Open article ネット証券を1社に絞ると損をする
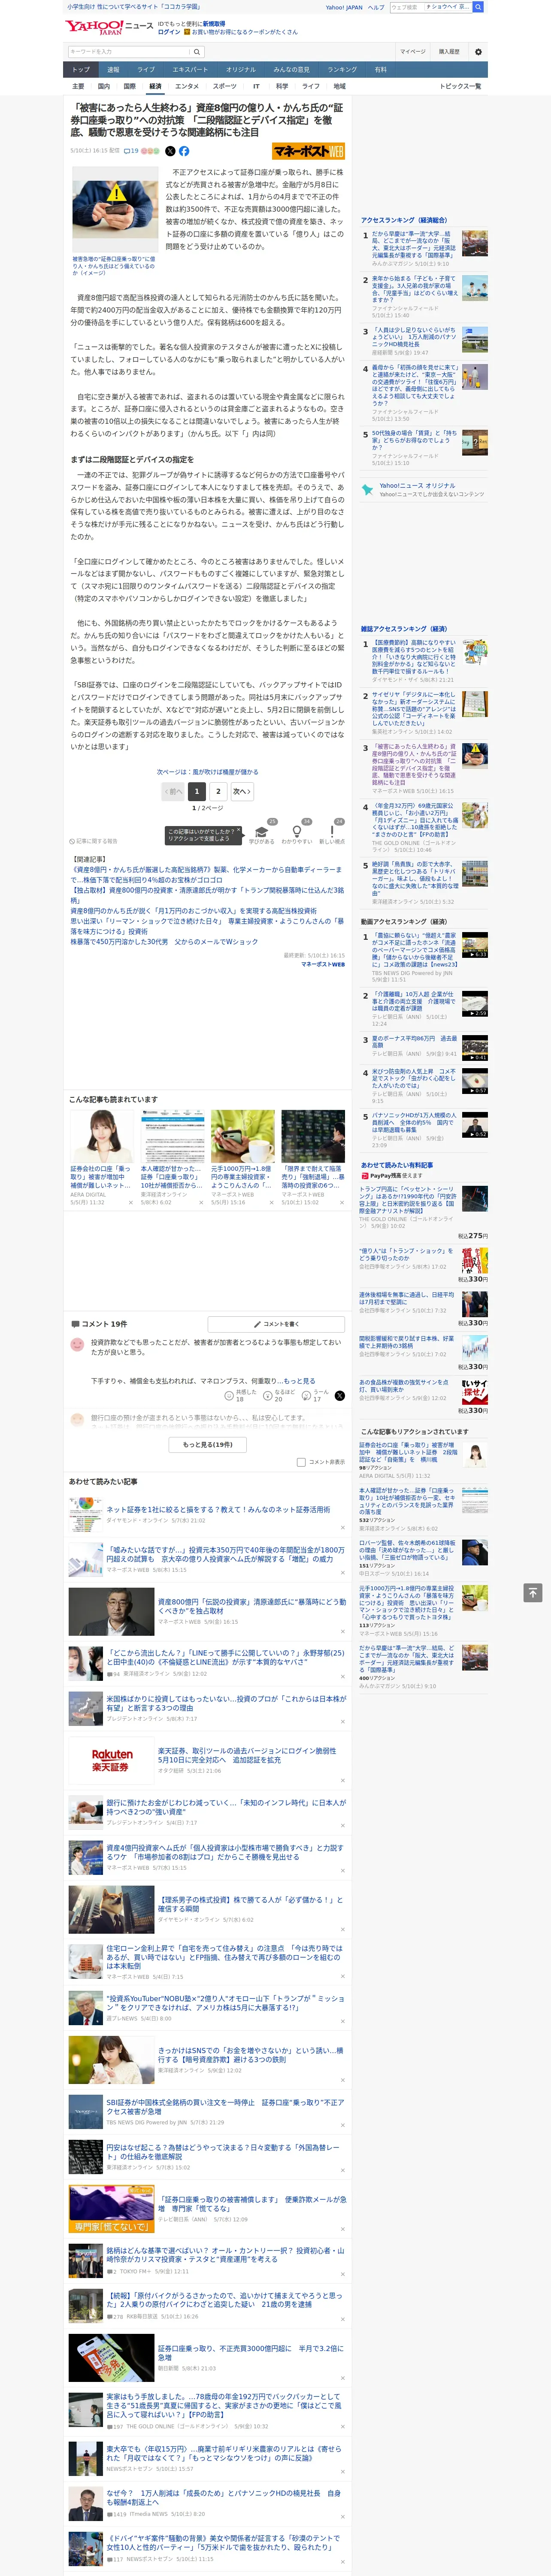 tap(218, 1510)
